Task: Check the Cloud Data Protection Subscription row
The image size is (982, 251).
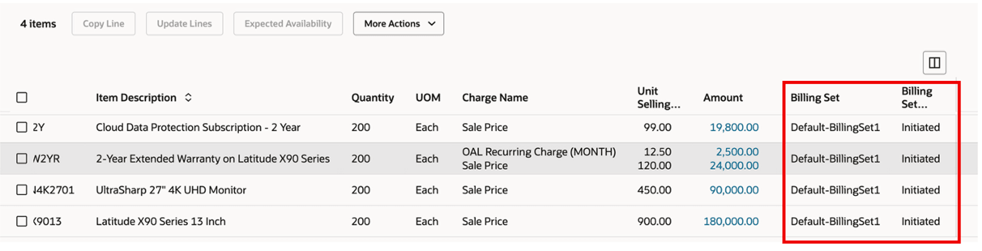Action: tap(22, 127)
